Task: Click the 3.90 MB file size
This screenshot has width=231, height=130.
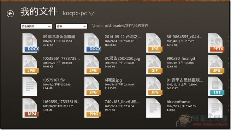Action: [48, 110]
